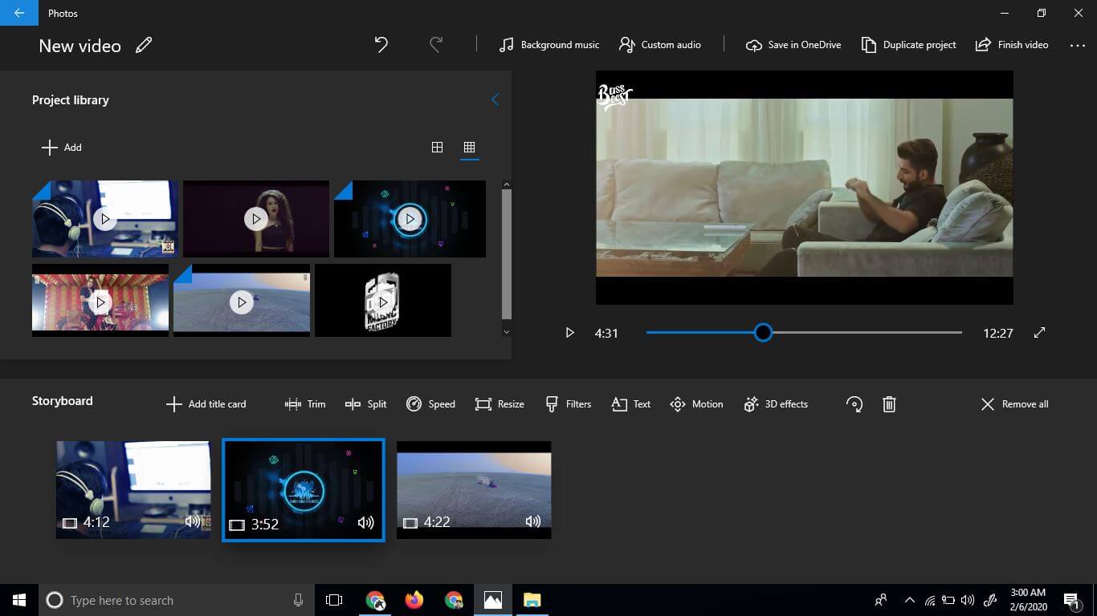Open the Speed adjustment tool
1097x616 pixels.
430,403
